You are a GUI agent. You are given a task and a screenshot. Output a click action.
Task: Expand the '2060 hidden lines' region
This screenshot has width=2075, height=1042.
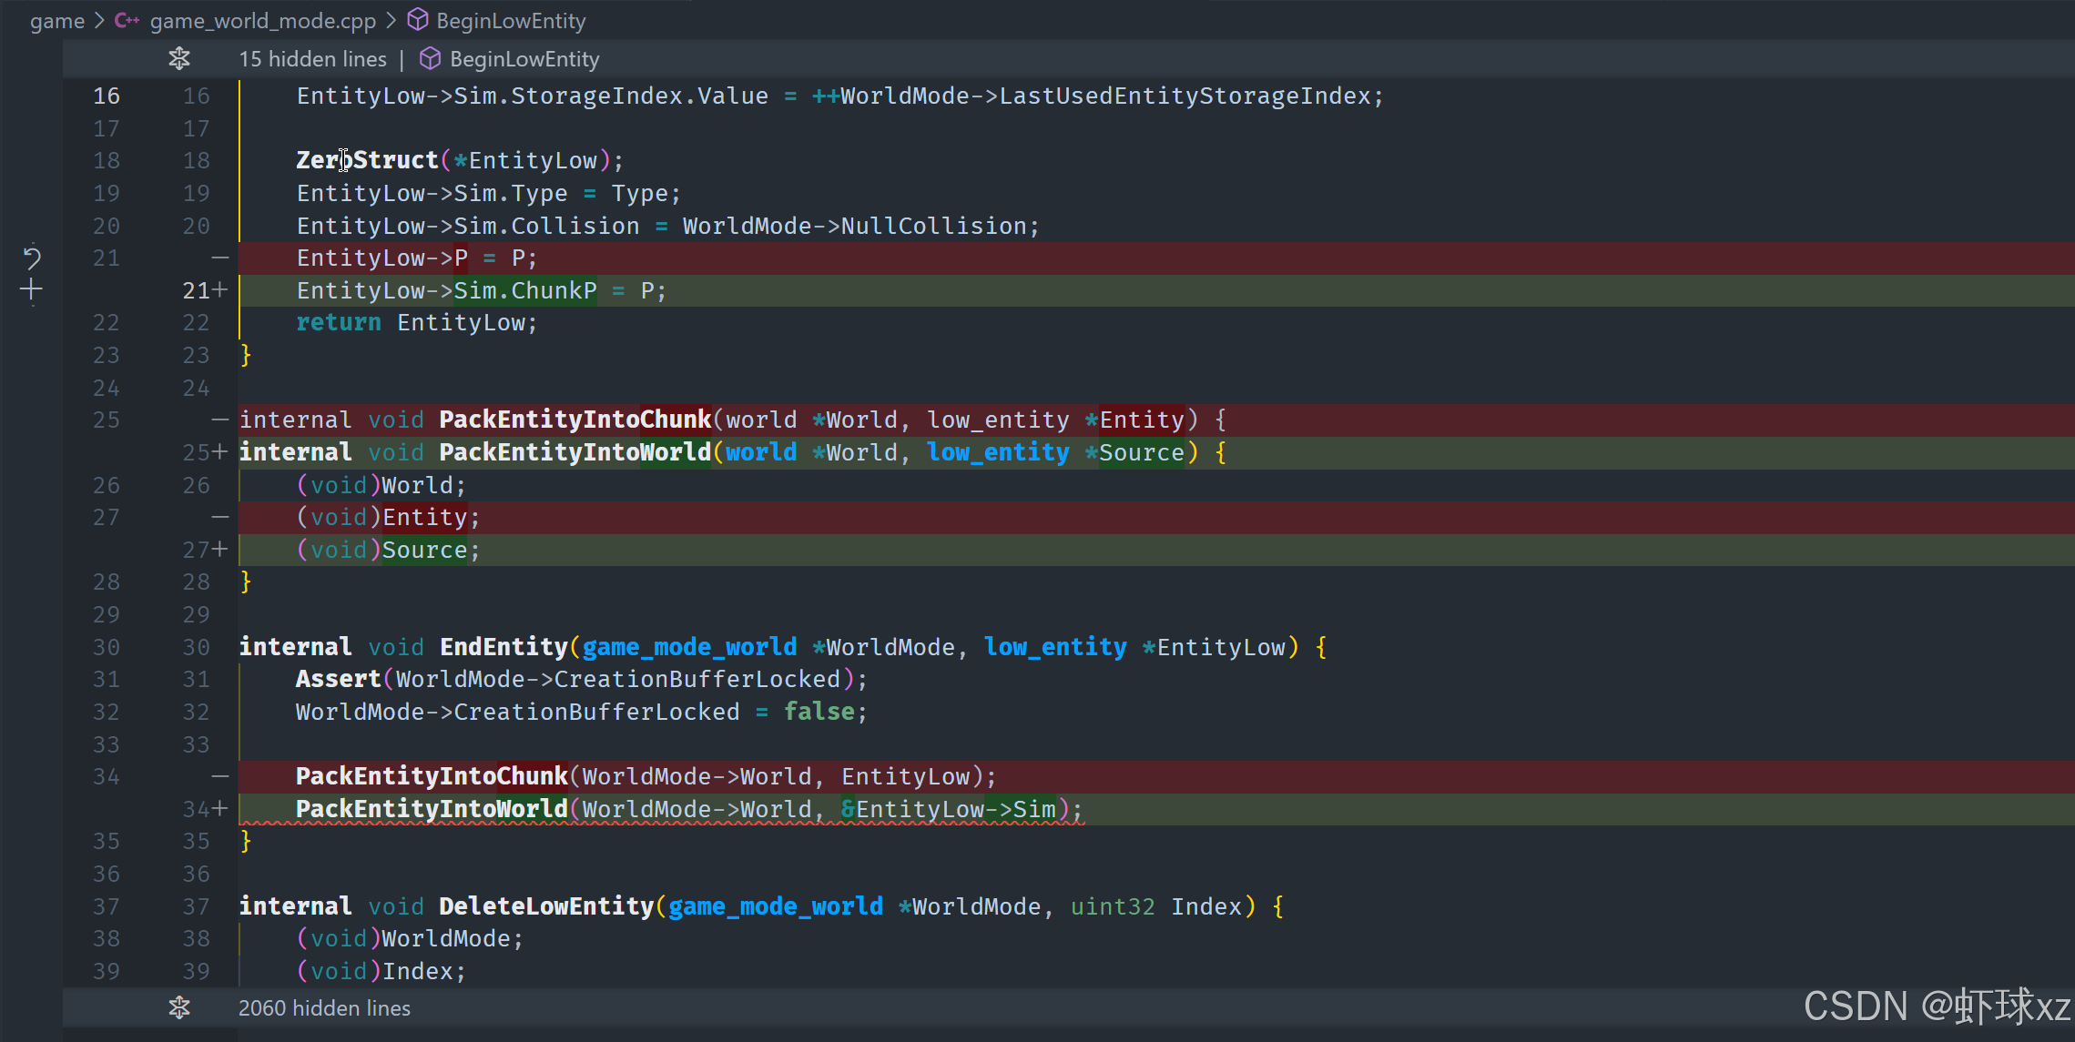pyautogui.click(x=324, y=1008)
